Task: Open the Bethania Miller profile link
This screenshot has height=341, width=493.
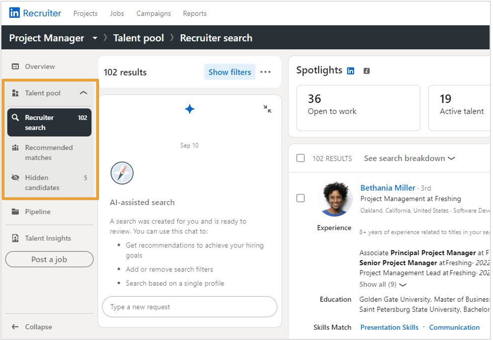Action: pos(388,188)
